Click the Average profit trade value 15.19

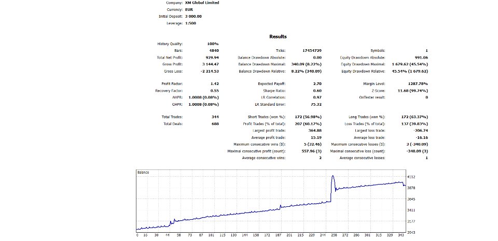click(x=316, y=138)
